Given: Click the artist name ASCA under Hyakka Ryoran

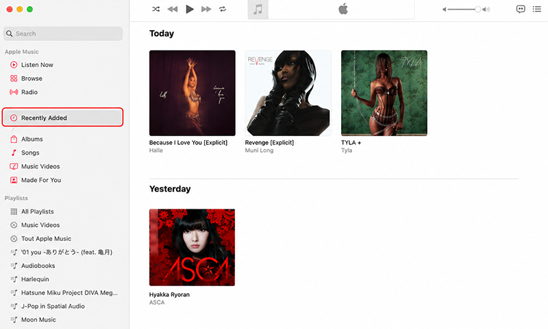Looking at the screenshot, I should pos(157,302).
